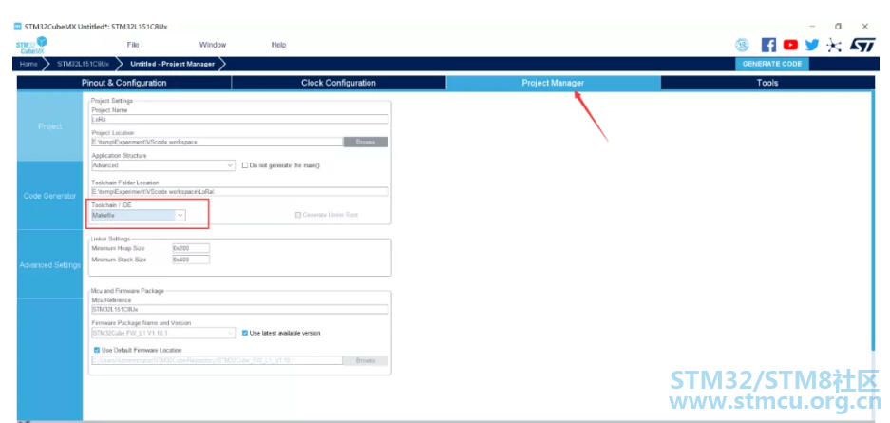Click the ST logo icon

coord(862,45)
